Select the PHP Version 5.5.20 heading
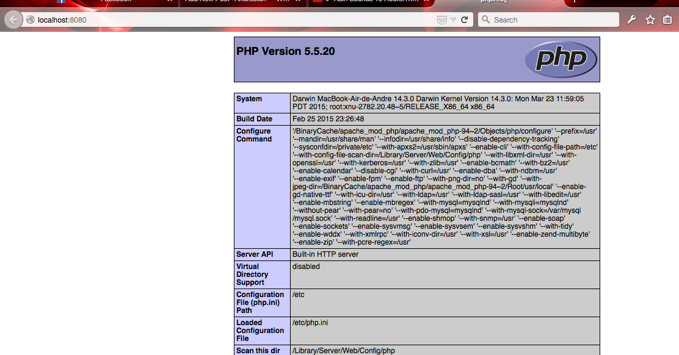 point(285,51)
